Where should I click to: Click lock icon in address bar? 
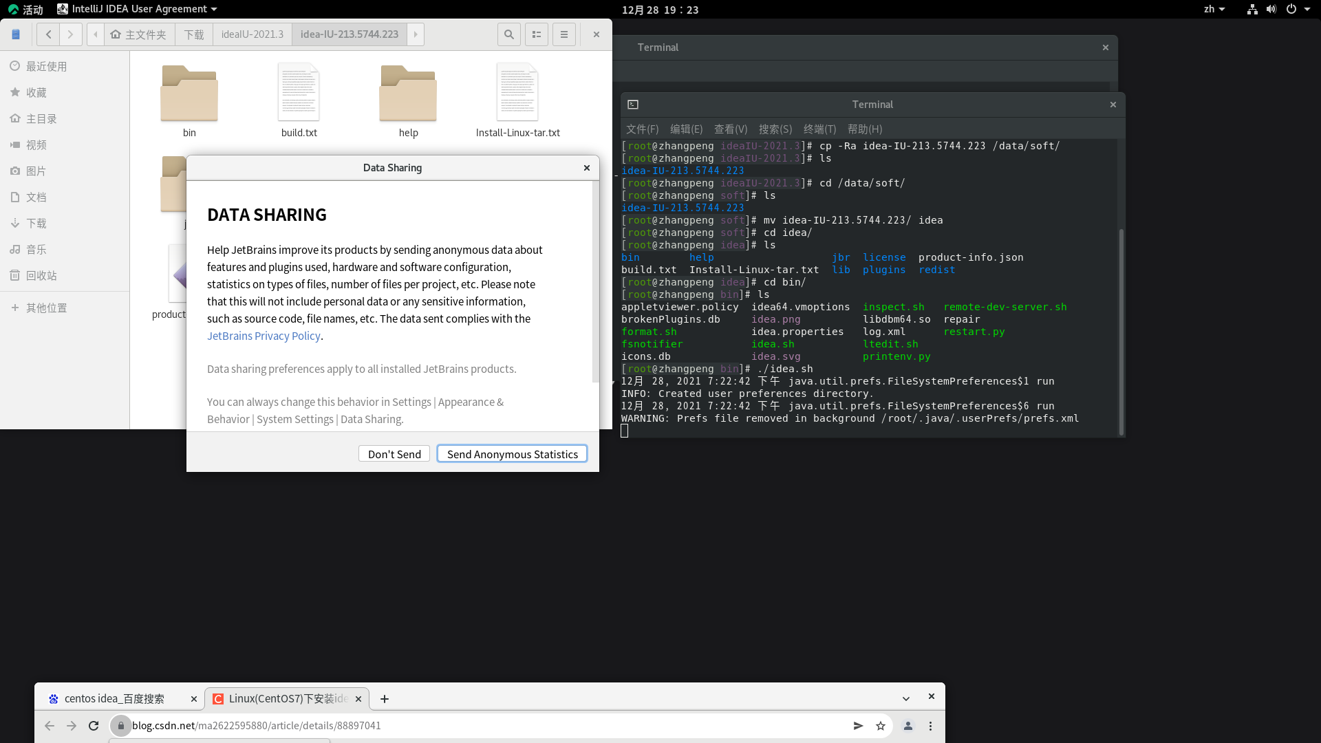coord(121,726)
